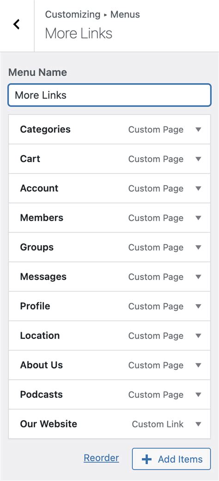Expand the Messages item arrow

point(198,277)
